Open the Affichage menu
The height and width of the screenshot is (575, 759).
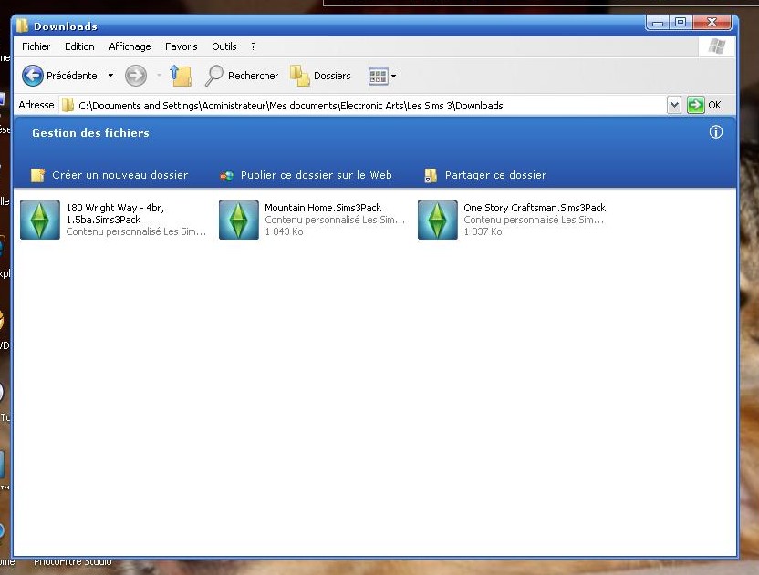click(130, 46)
